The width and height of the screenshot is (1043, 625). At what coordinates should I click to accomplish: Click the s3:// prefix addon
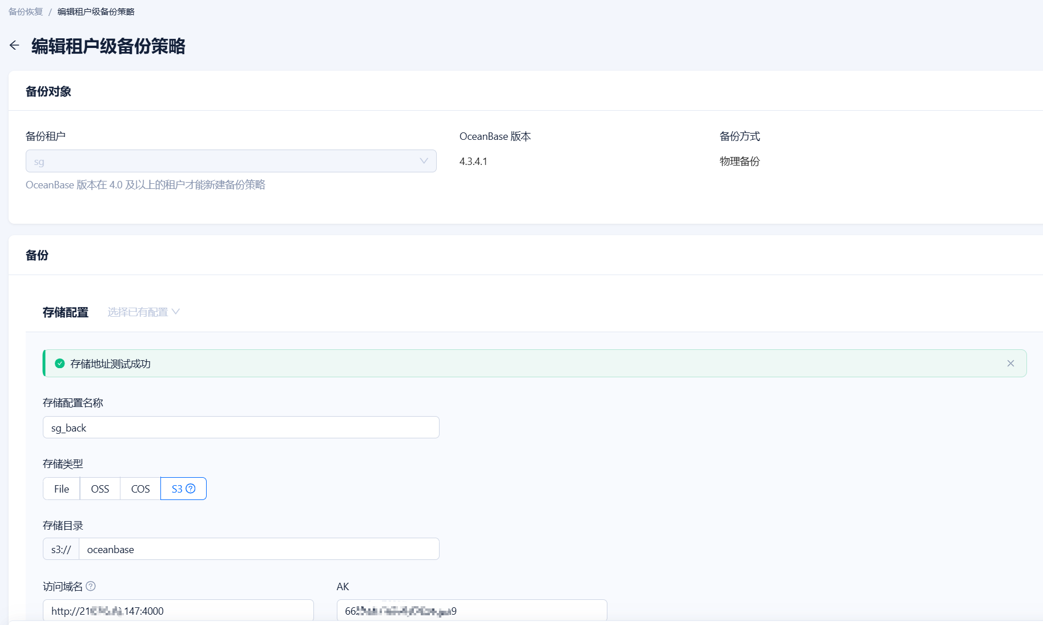61,549
